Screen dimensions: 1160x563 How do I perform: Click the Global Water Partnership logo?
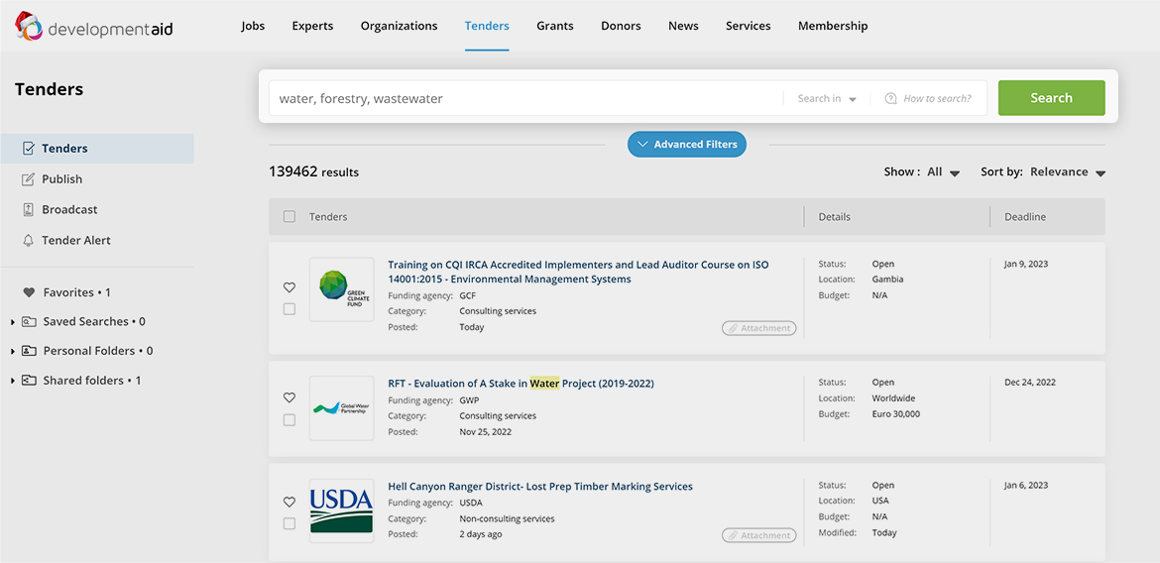click(342, 408)
